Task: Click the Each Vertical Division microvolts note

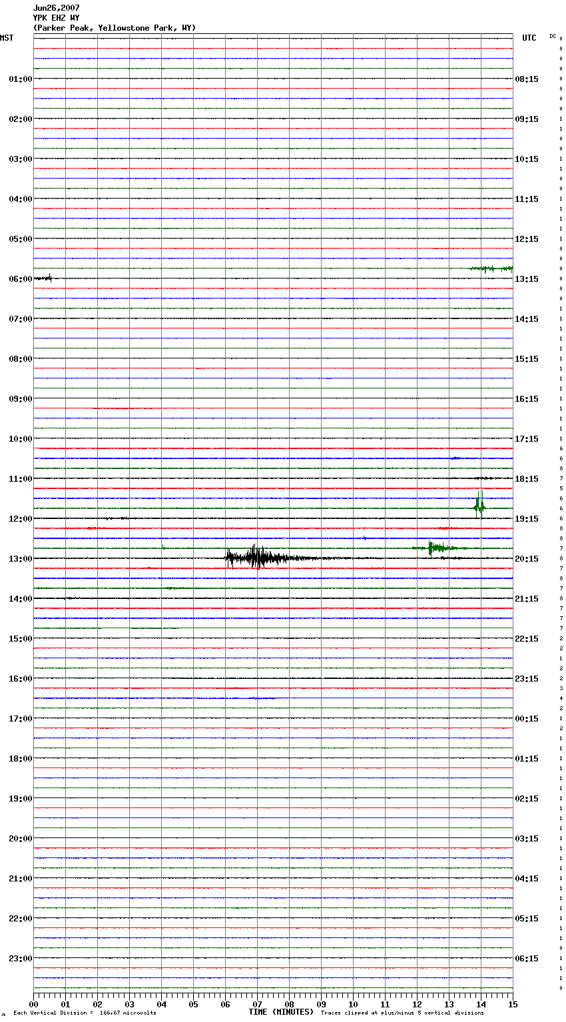Action: pyautogui.click(x=85, y=1013)
